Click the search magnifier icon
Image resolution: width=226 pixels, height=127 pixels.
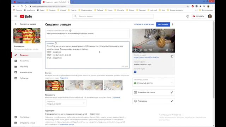tap(76, 16)
